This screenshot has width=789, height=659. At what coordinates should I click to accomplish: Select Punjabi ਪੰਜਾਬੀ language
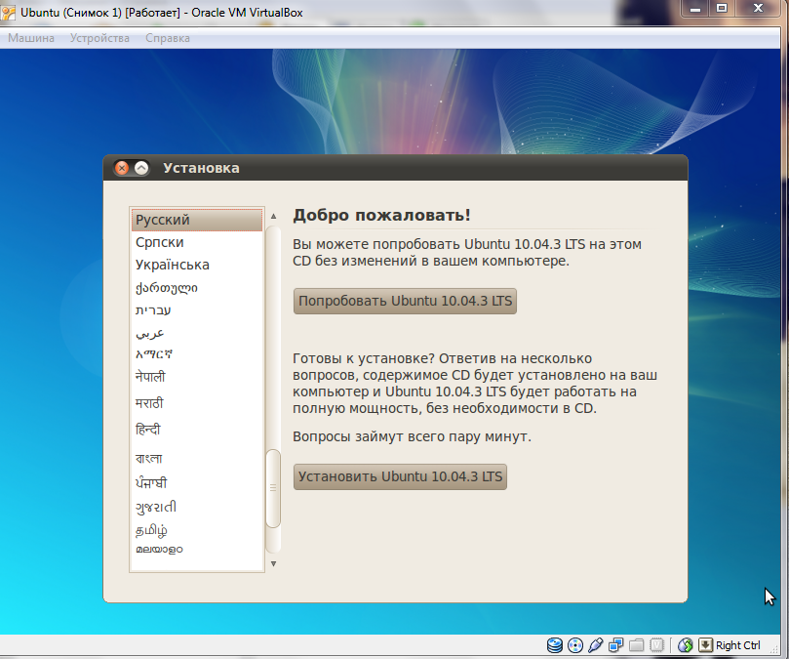[x=197, y=483]
